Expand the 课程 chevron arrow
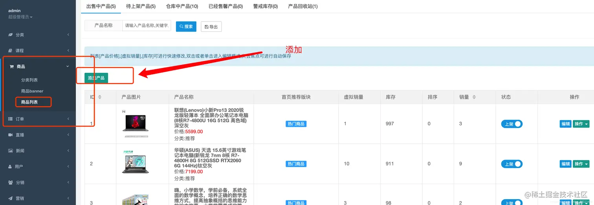This screenshot has height=205, width=594. coord(68,50)
